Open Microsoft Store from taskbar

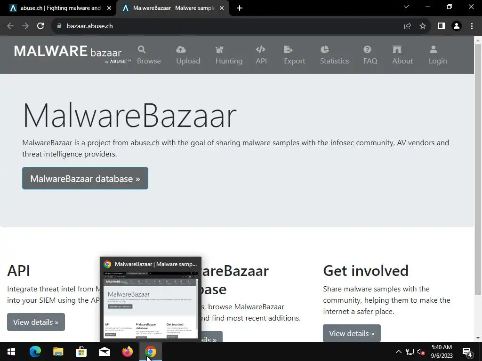pos(81,352)
